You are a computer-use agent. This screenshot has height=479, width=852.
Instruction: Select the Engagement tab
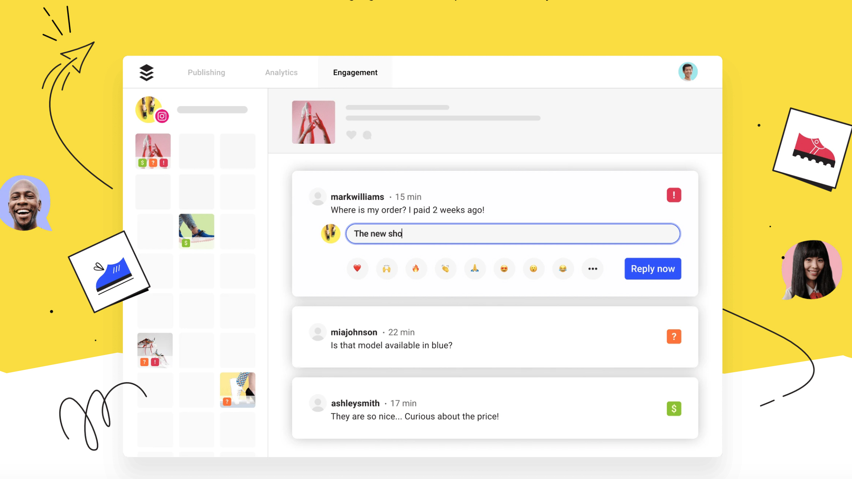[355, 72]
